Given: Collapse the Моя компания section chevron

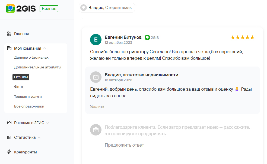Looking at the screenshot, I should click(x=45, y=48).
